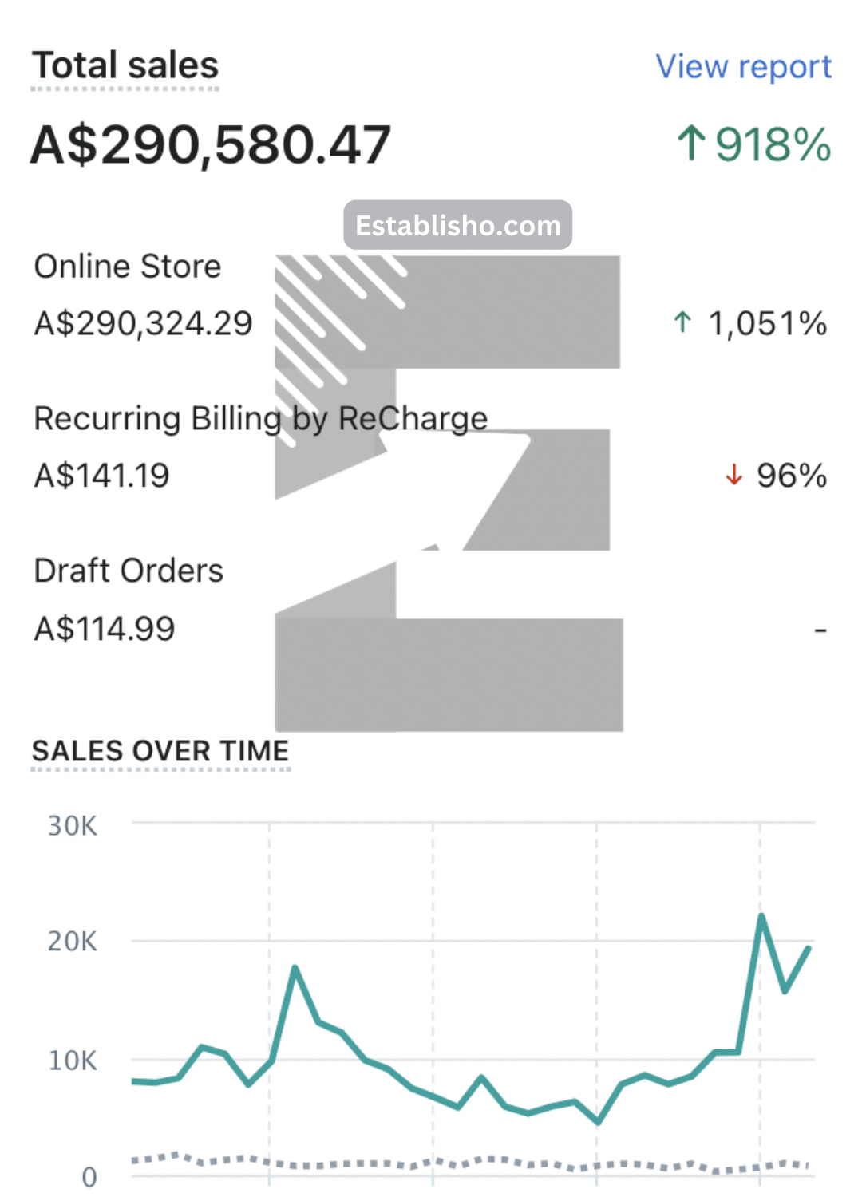Click the green up arrow beside 918%

(691, 144)
